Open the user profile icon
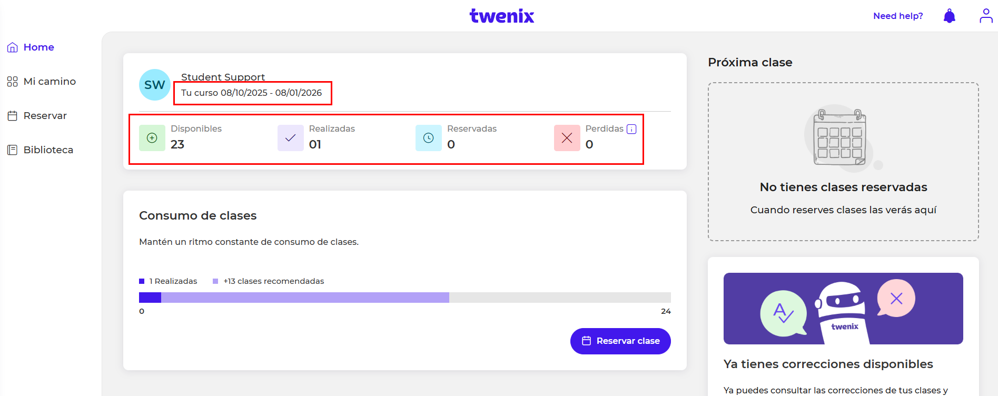 (x=986, y=16)
